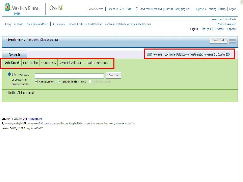Image resolution: width=243 pixels, height=182 pixels.
Task: Click Send comments and questions link
Action: coord(165,9)
